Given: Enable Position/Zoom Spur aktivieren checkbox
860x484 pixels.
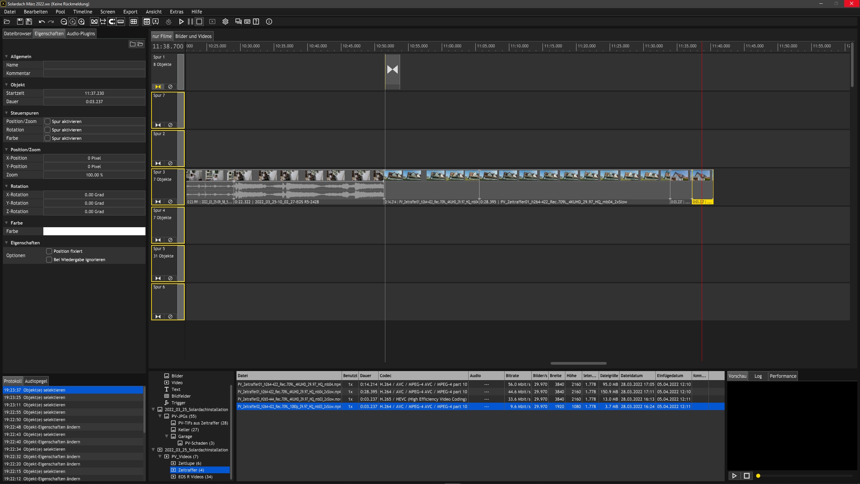Looking at the screenshot, I should click(x=48, y=121).
